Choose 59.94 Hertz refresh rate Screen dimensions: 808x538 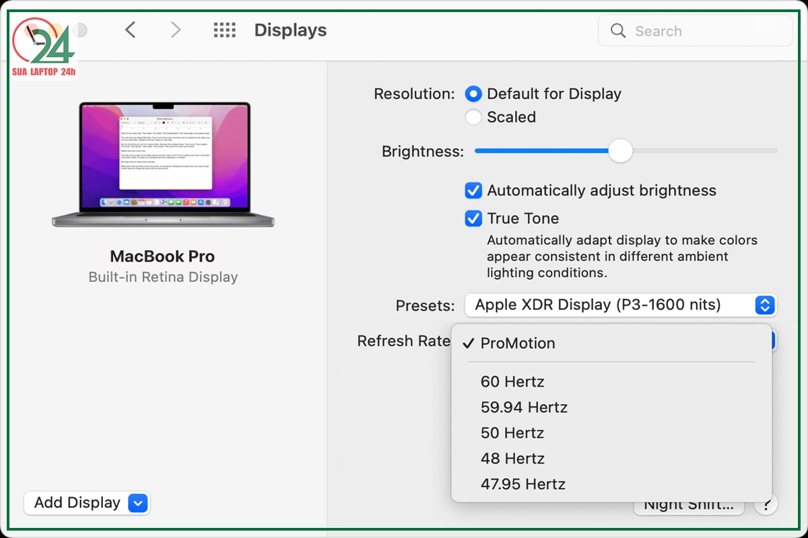pos(611,408)
